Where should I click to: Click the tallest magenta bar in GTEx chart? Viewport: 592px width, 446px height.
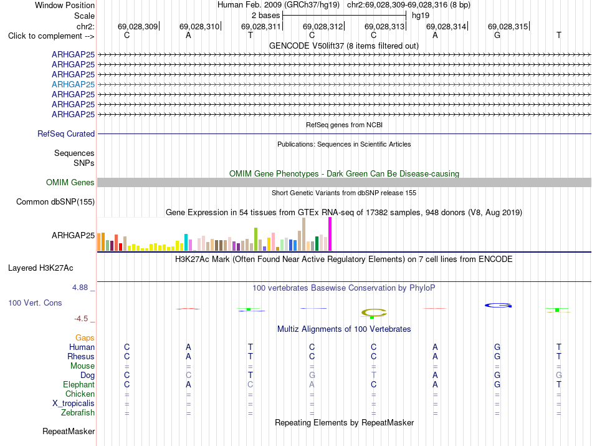tap(330, 234)
